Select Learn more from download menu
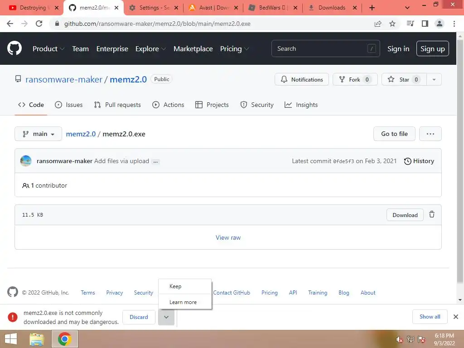Image resolution: width=464 pixels, height=348 pixels. pyautogui.click(x=185, y=302)
